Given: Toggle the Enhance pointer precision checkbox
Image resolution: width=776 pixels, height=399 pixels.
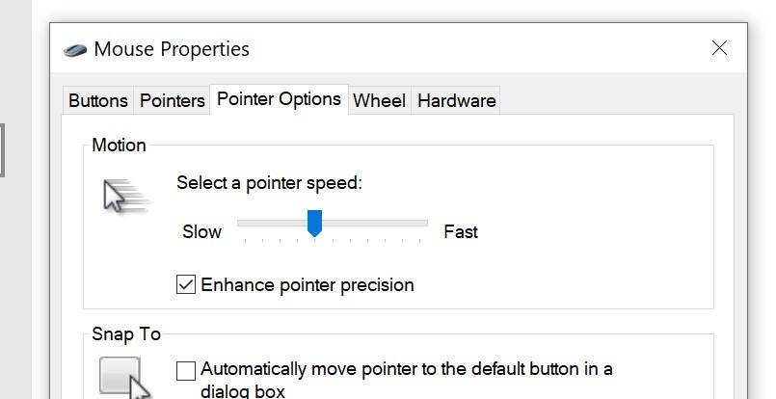Looking at the screenshot, I should point(186,284).
